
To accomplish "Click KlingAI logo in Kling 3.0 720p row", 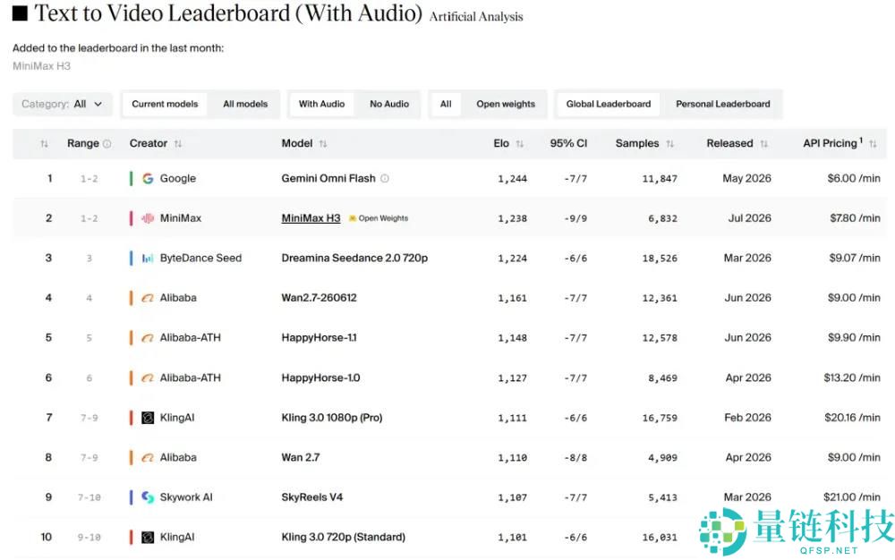I will tap(148, 538).
